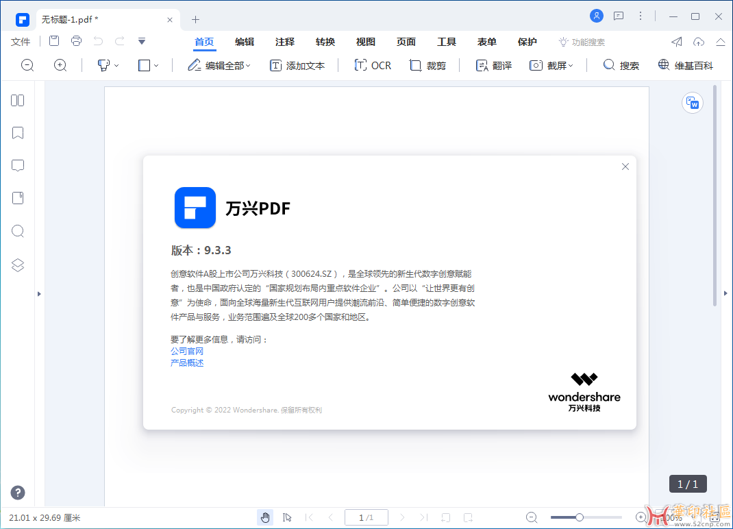Switch to the 首页 tab
Viewport: 733px width, 529px height.
[204, 42]
